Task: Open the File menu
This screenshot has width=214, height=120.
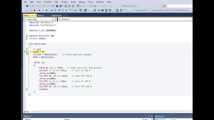Action: [x=25, y=2]
